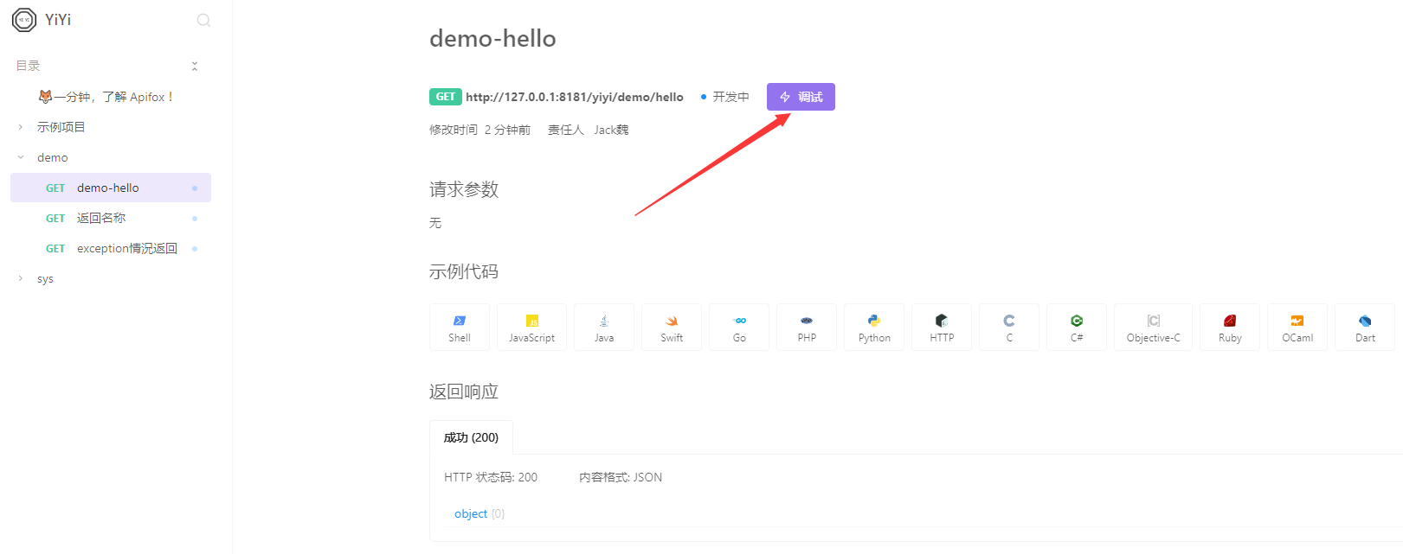Show PHP example code
The image size is (1403, 554).
click(x=807, y=327)
